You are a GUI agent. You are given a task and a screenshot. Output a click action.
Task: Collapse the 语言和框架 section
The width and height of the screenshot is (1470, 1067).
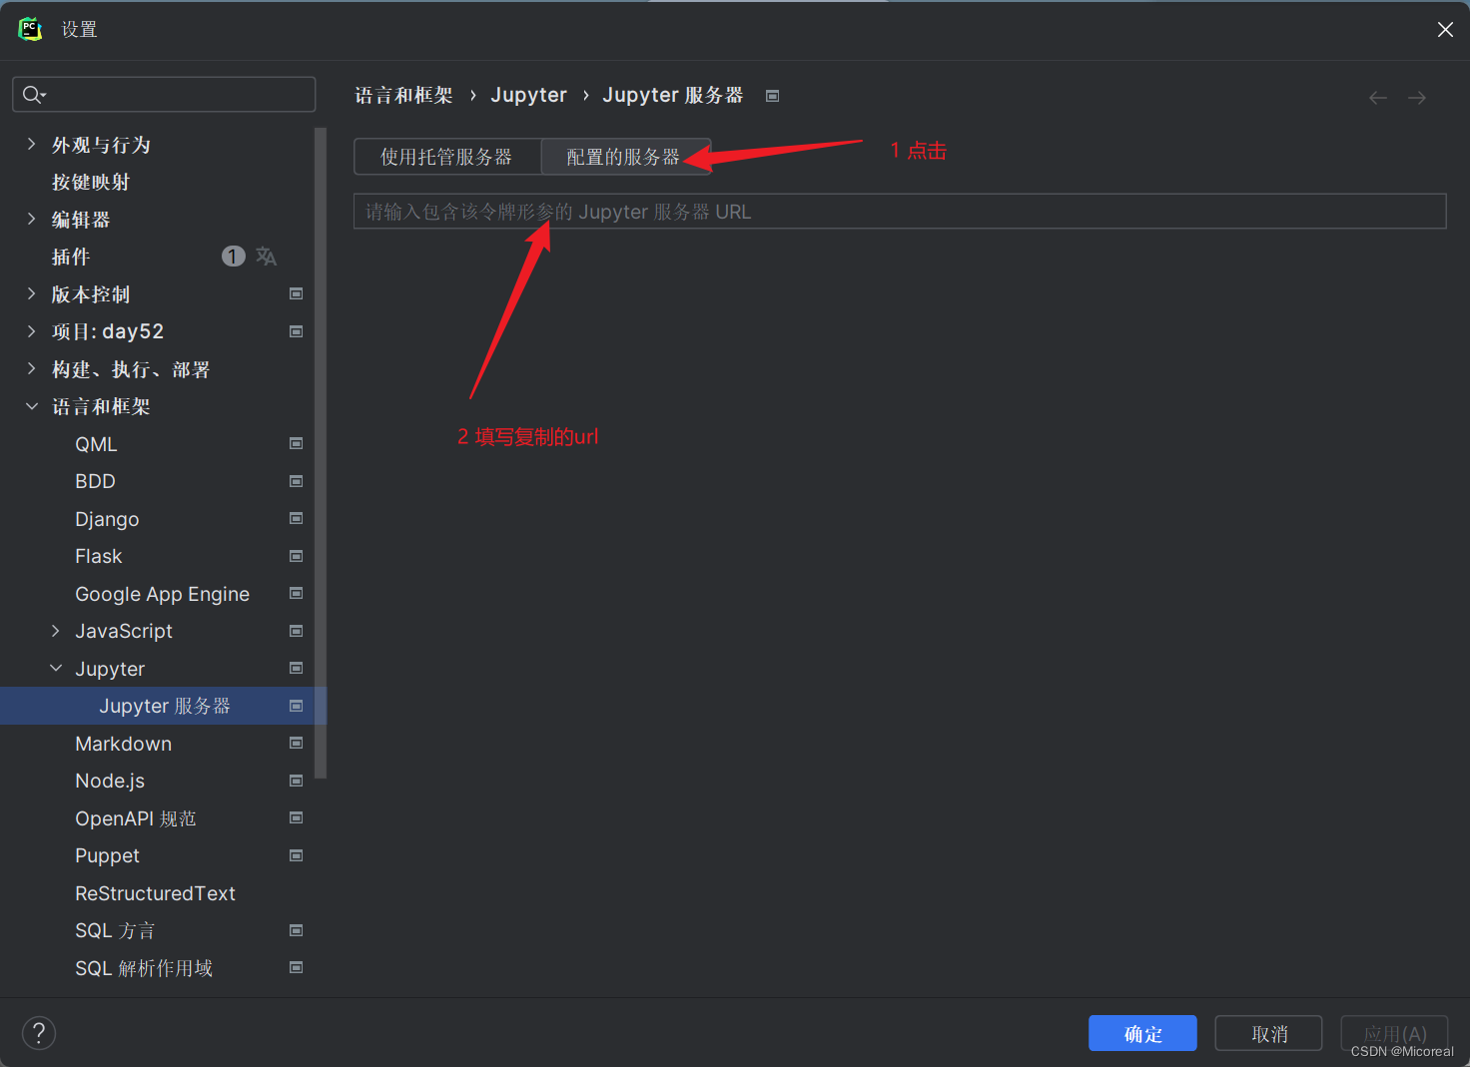(31, 406)
